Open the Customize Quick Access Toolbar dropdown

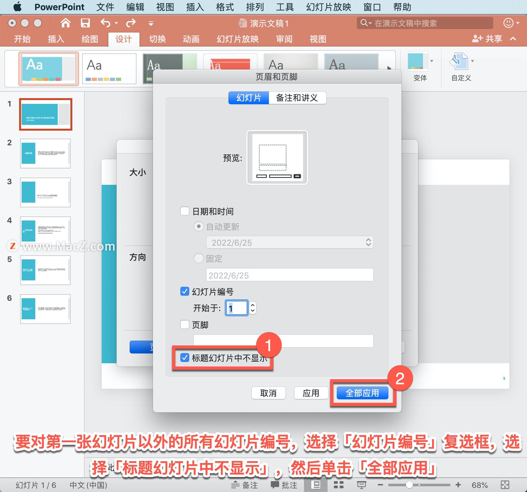coord(151,24)
